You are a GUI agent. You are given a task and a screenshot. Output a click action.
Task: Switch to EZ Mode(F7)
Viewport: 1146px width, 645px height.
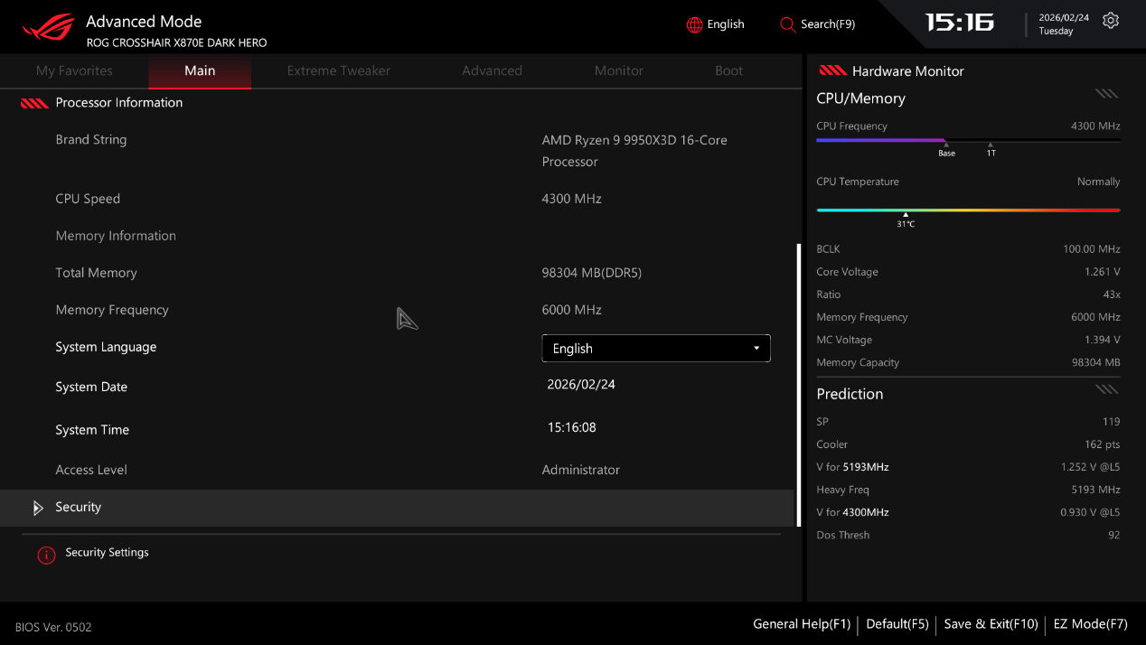pyautogui.click(x=1090, y=624)
